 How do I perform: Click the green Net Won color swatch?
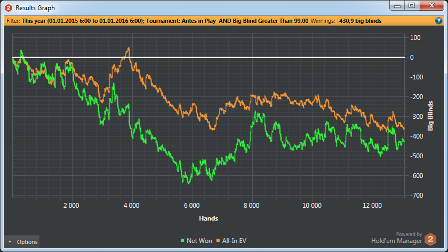[x=182, y=241]
